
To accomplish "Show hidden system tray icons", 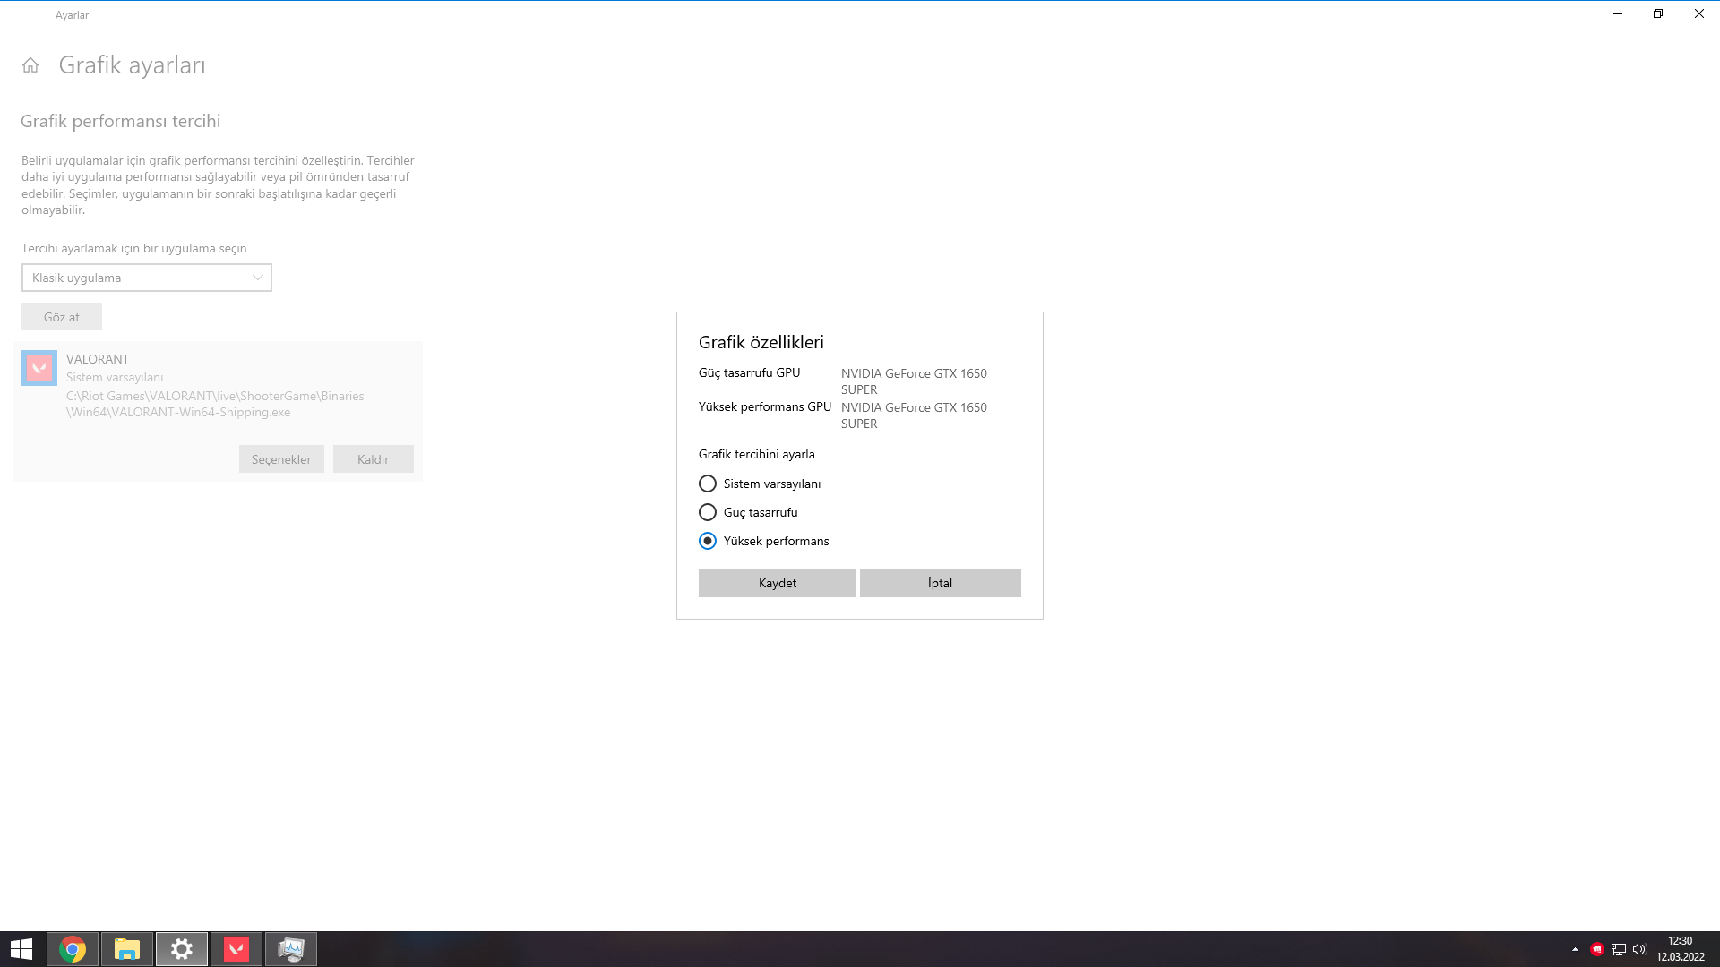I will (1575, 949).
